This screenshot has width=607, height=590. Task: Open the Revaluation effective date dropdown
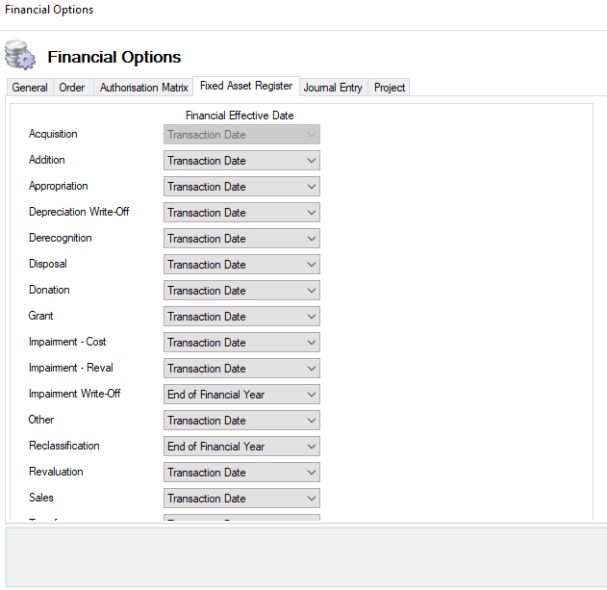click(241, 473)
